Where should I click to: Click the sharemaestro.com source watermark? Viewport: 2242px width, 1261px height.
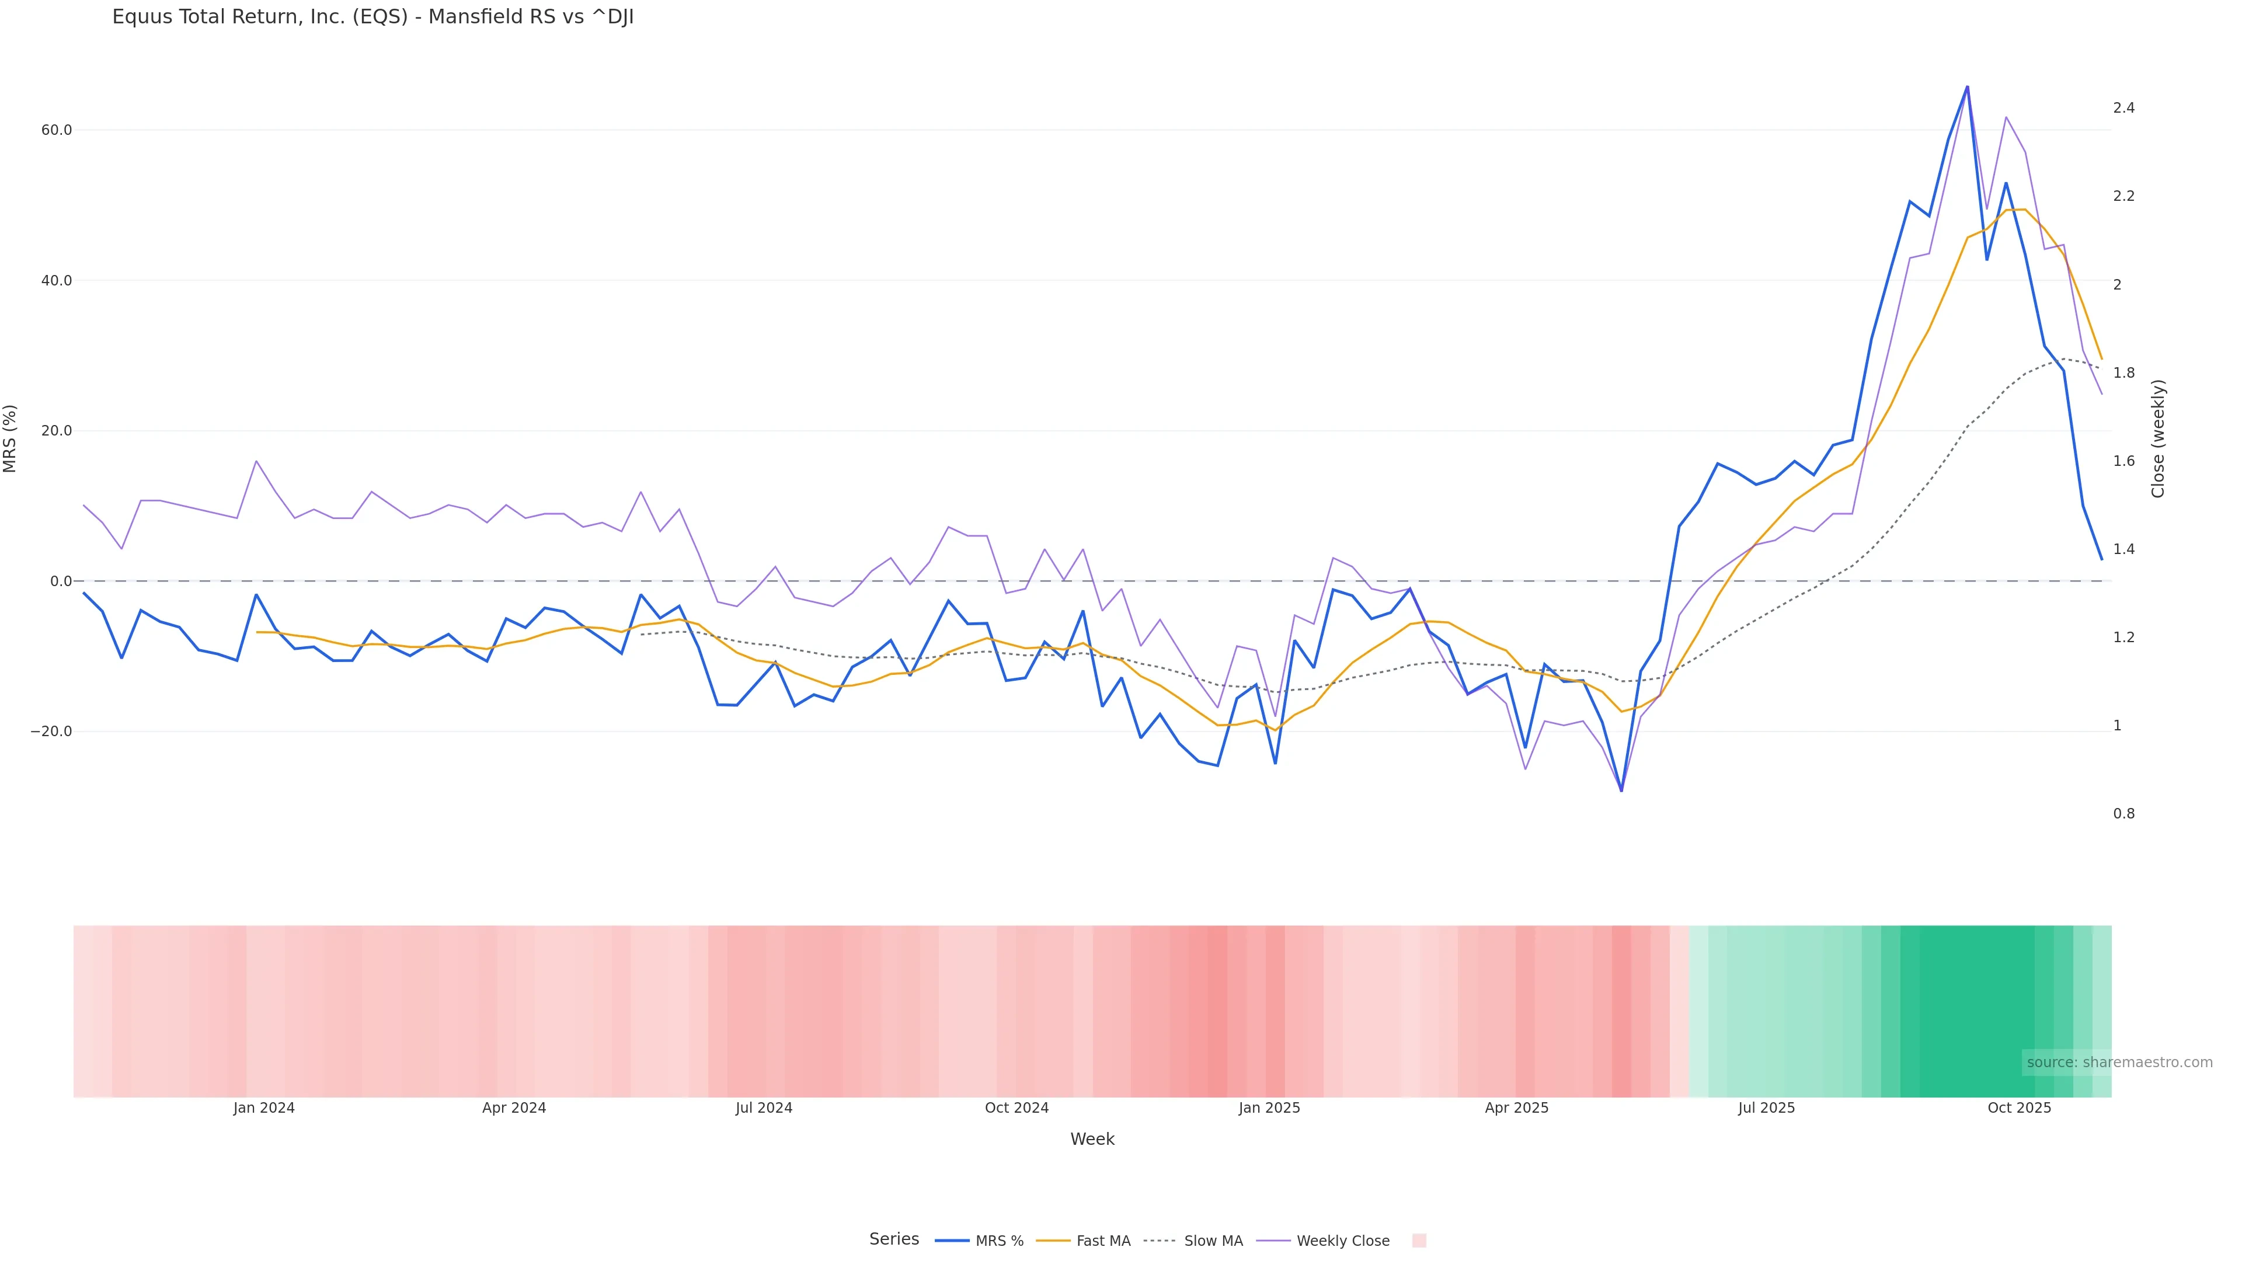tap(2118, 1063)
